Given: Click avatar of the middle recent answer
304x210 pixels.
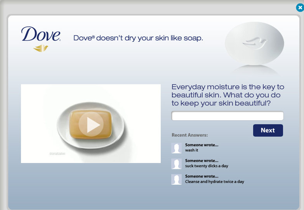Looking at the screenshot, I should click(x=176, y=164).
